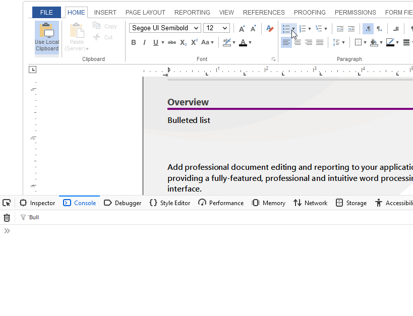Switch to the INSERT ribbon tab

pyautogui.click(x=105, y=13)
